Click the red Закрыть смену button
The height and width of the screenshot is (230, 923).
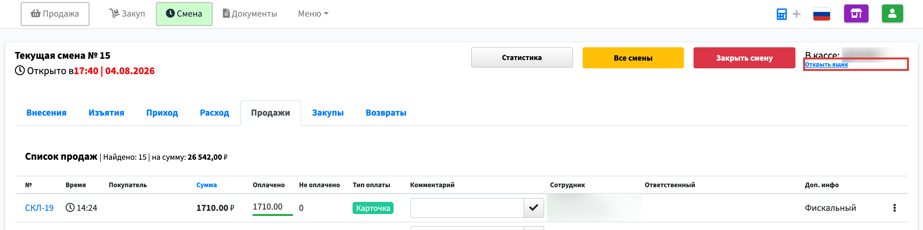[x=744, y=58]
